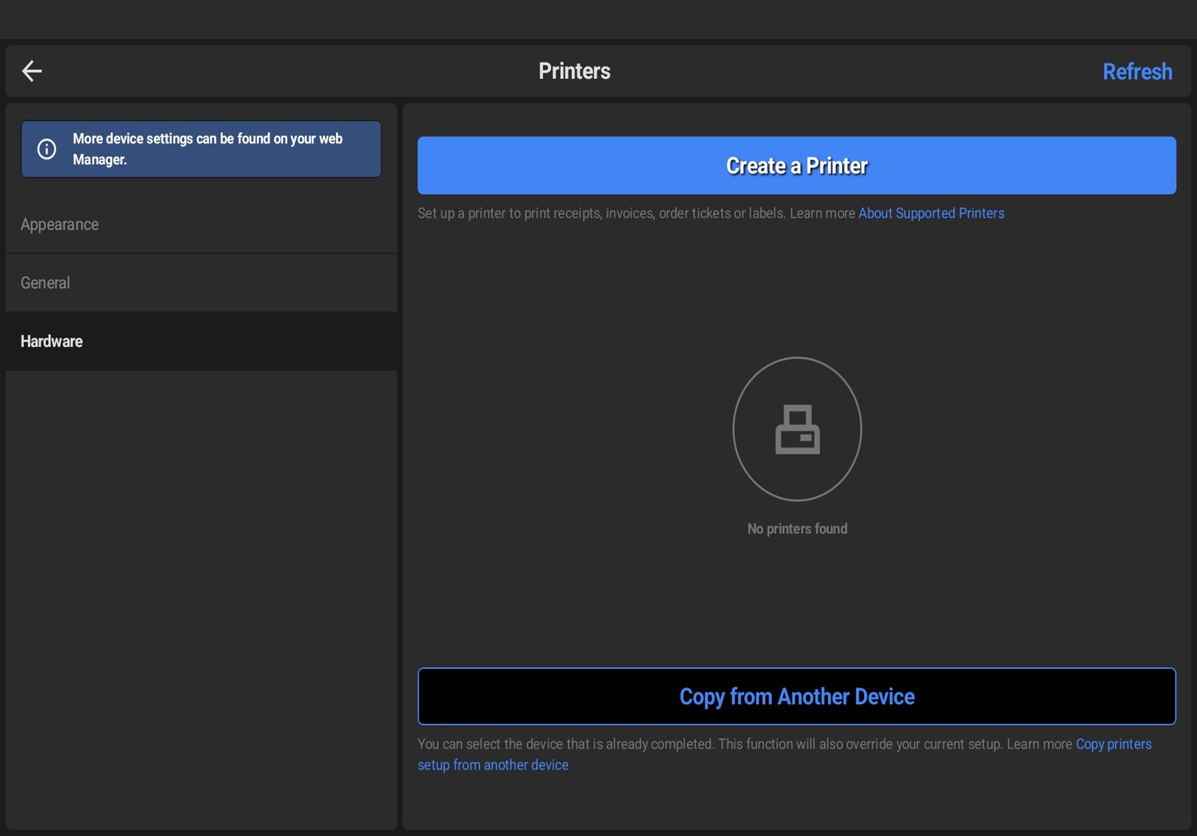This screenshot has width=1197, height=836.
Task: Click the web Manager info banner text
Action: tap(207, 139)
